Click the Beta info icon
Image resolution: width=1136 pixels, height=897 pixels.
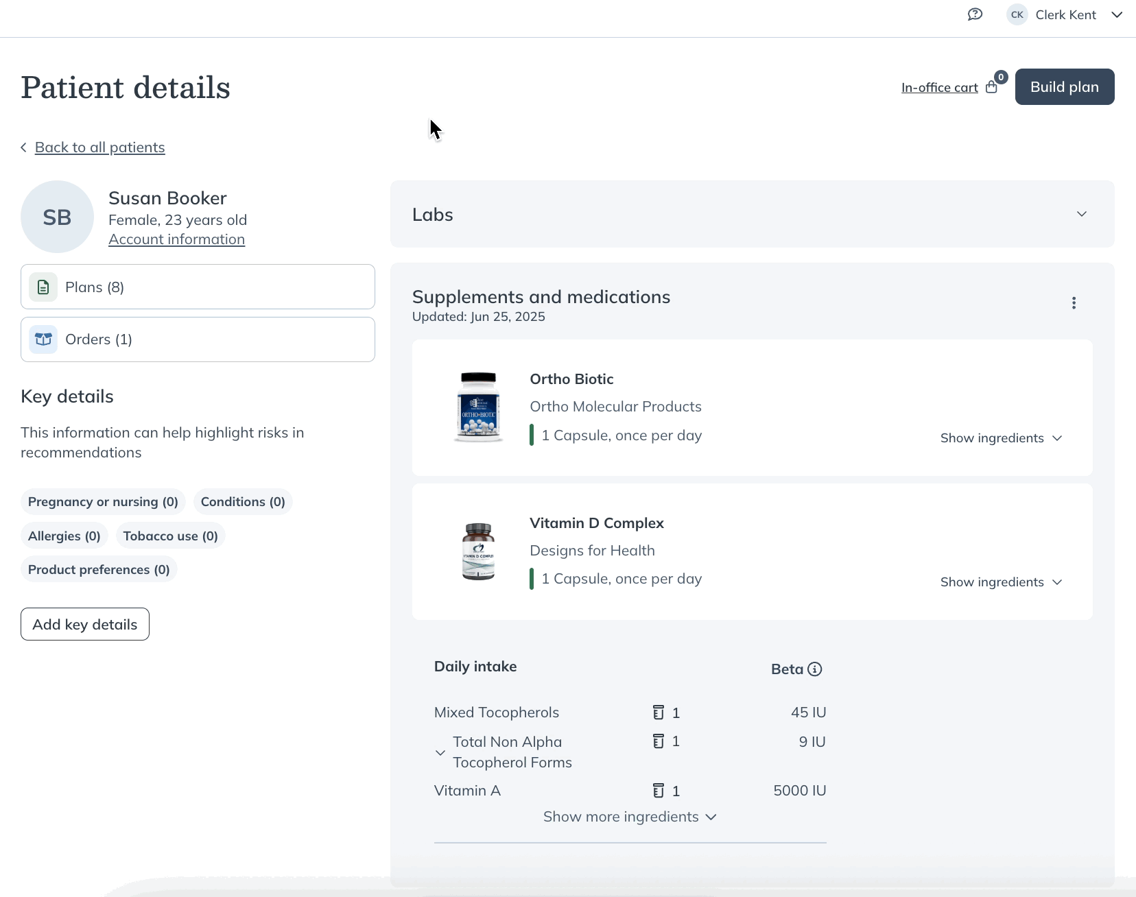pos(814,669)
